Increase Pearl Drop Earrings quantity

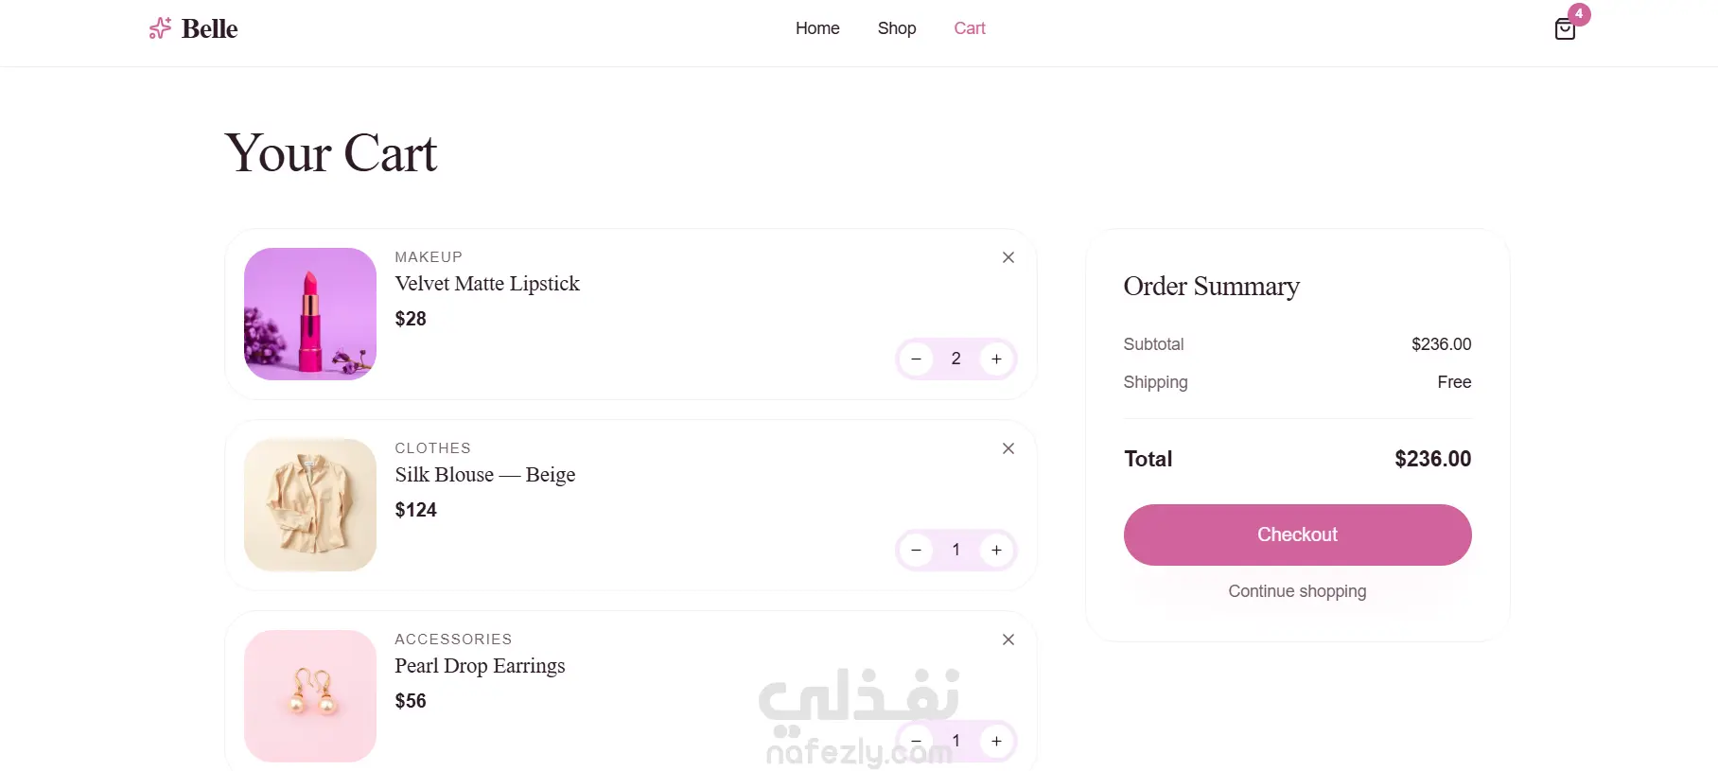[996, 742]
